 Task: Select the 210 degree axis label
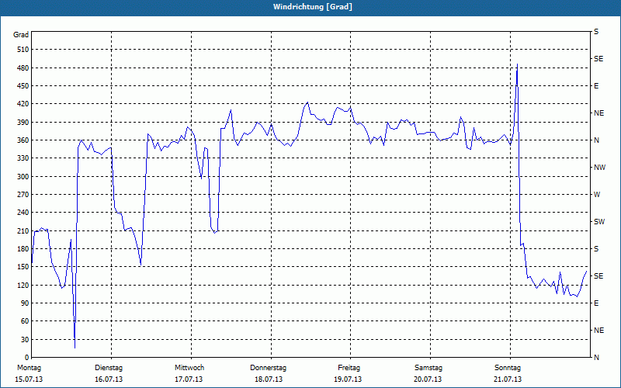(x=23, y=230)
